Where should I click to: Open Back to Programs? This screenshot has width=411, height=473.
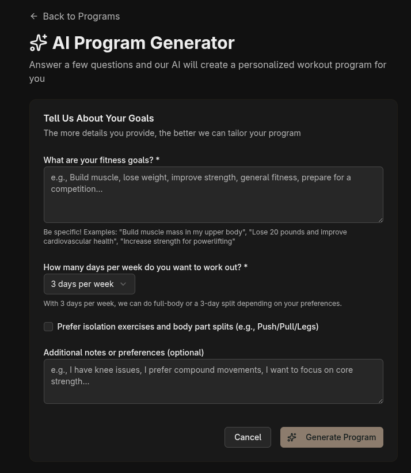74,16
